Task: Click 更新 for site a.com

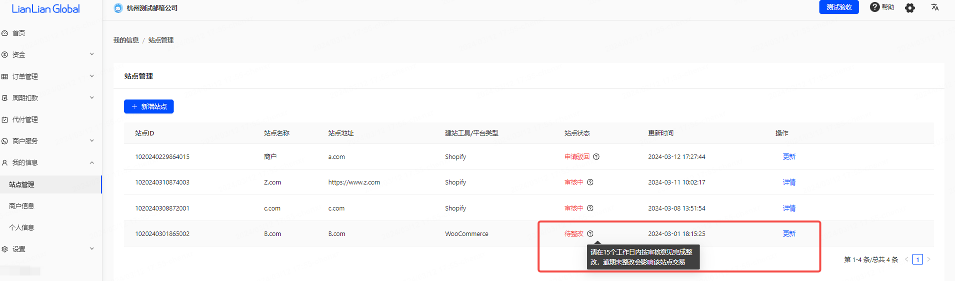Action: (x=789, y=157)
